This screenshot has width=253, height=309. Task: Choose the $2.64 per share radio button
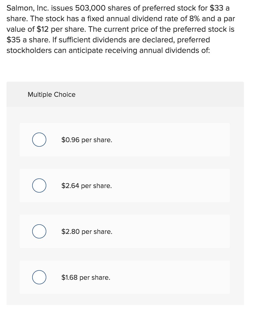pos(39,186)
